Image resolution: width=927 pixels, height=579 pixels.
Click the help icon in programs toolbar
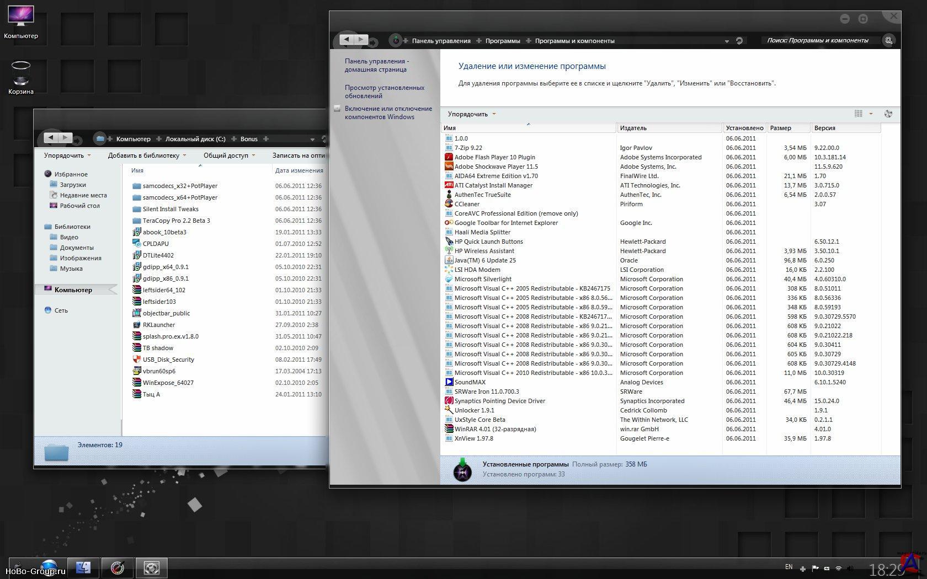[x=888, y=114]
